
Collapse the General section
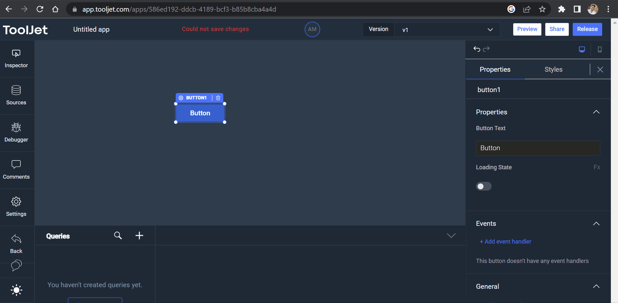pos(596,287)
